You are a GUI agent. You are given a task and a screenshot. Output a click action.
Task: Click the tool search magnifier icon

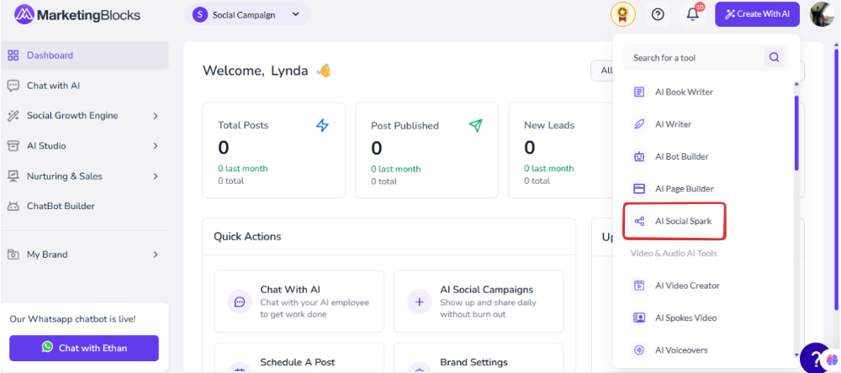pos(774,57)
